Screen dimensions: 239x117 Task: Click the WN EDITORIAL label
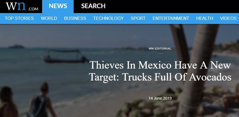[x=160, y=49]
